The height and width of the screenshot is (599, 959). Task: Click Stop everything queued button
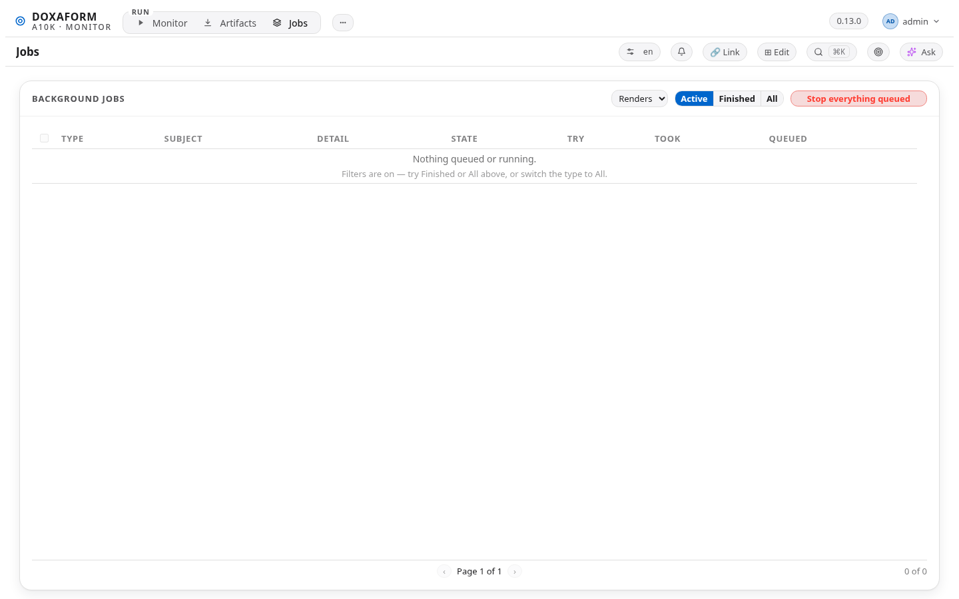(x=858, y=99)
